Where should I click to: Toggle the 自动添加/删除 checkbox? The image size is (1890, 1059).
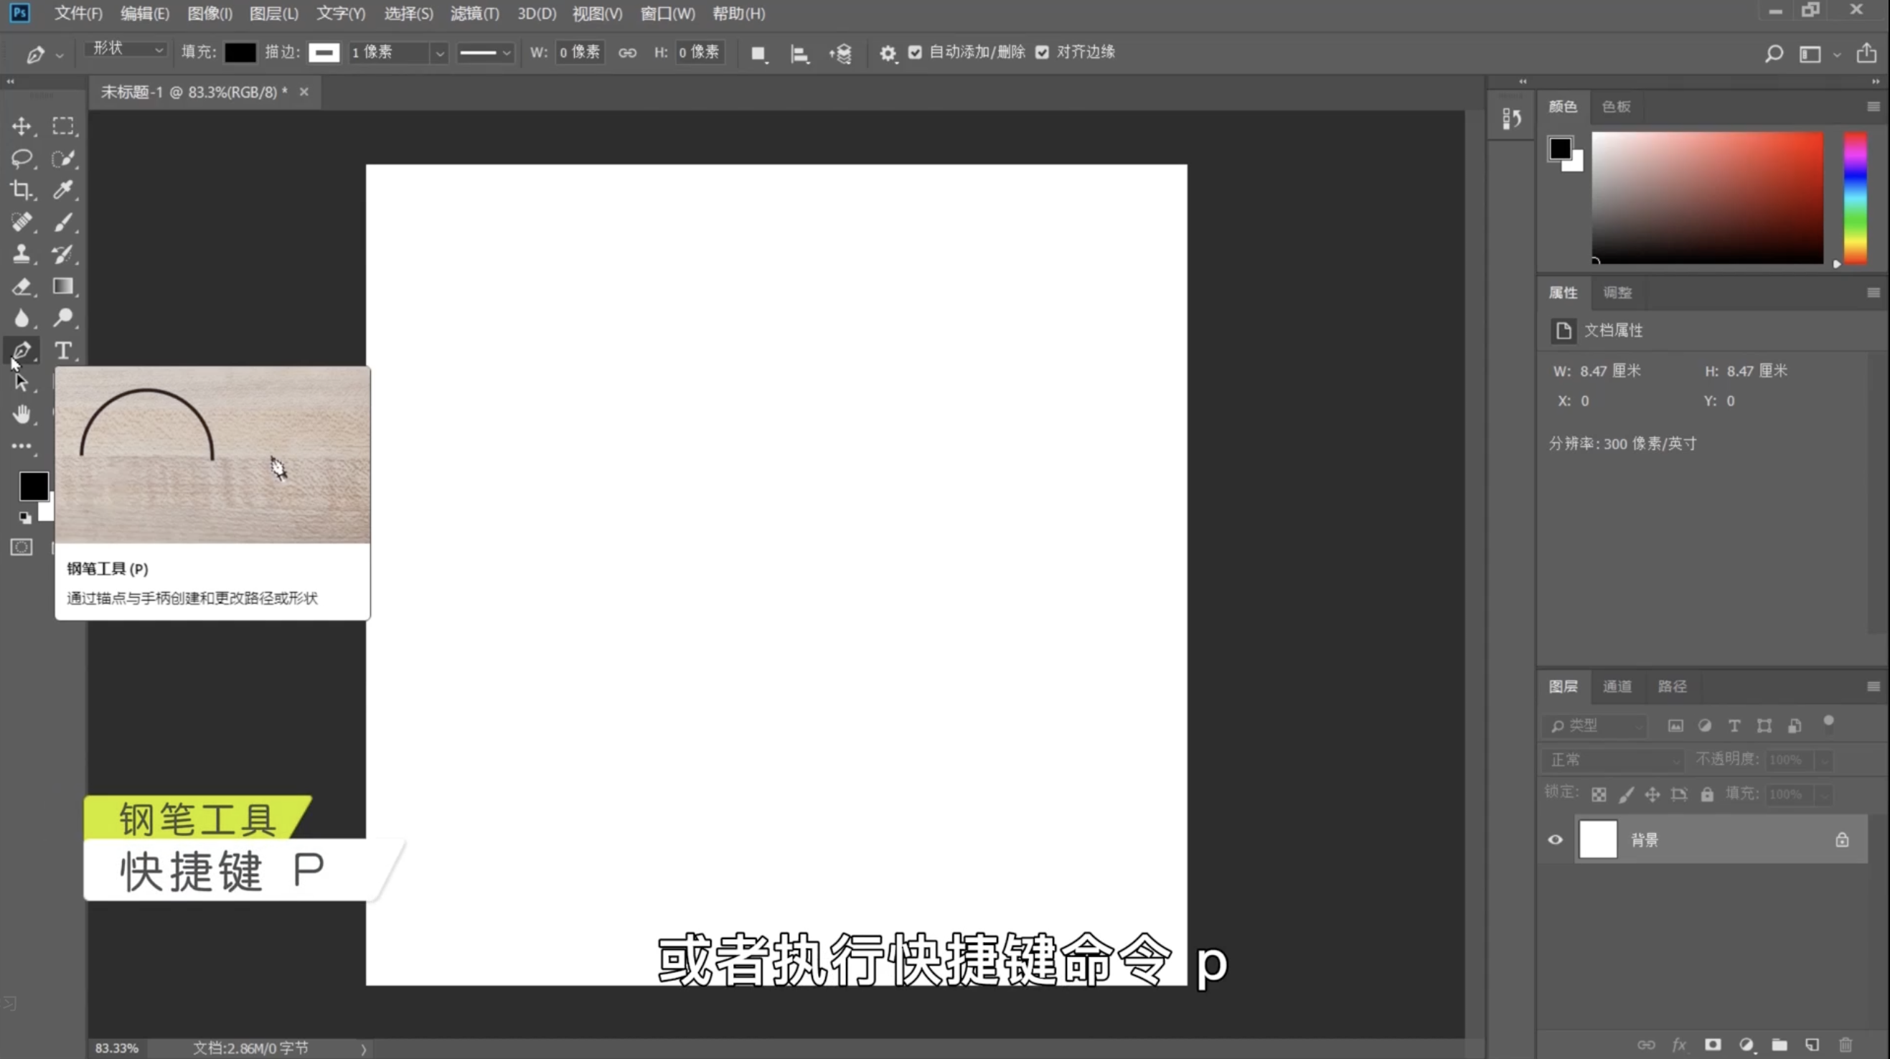(x=915, y=52)
